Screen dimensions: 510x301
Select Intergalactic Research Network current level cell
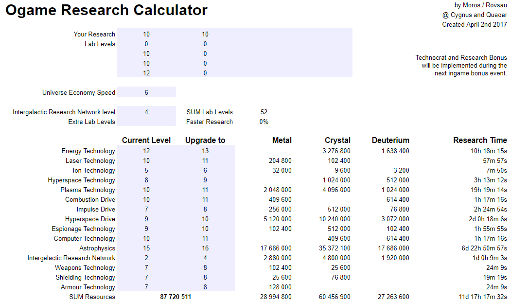tap(146, 258)
